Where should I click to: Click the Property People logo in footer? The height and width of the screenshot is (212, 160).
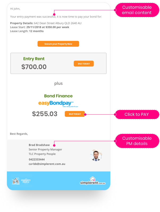pos(21,181)
